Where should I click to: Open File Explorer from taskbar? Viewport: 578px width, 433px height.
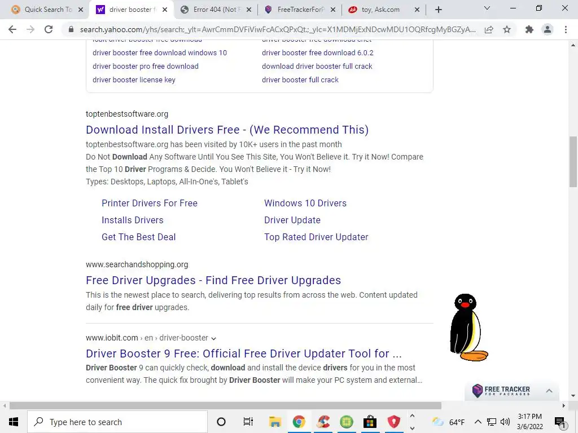click(275, 422)
